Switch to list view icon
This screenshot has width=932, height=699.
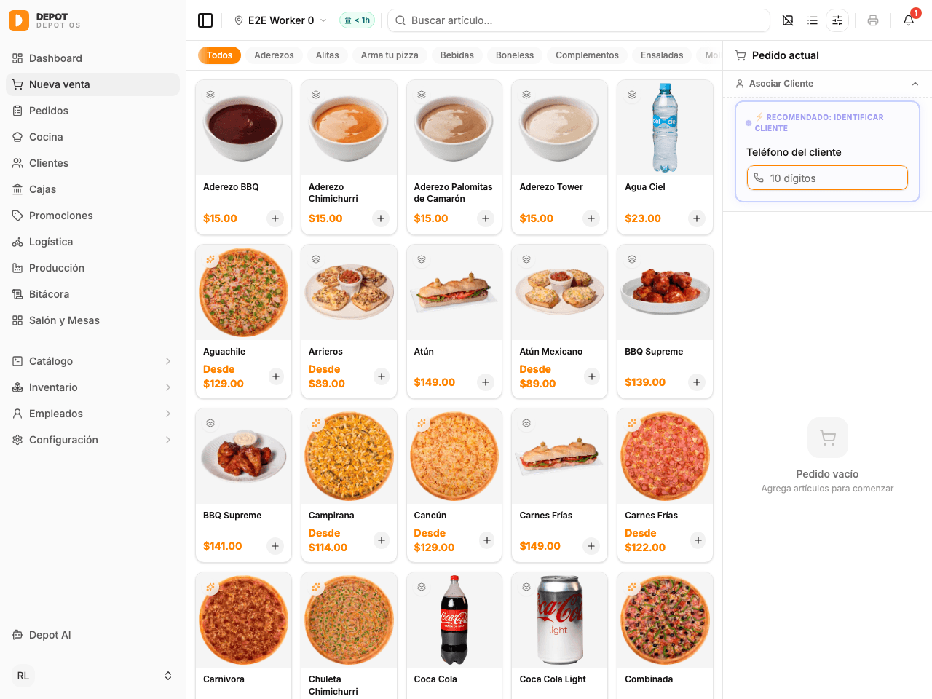pos(813,20)
